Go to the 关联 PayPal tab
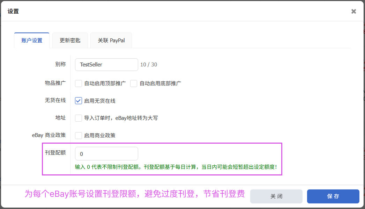Viewport: 365px width, 209px height. [x=111, y=41]
